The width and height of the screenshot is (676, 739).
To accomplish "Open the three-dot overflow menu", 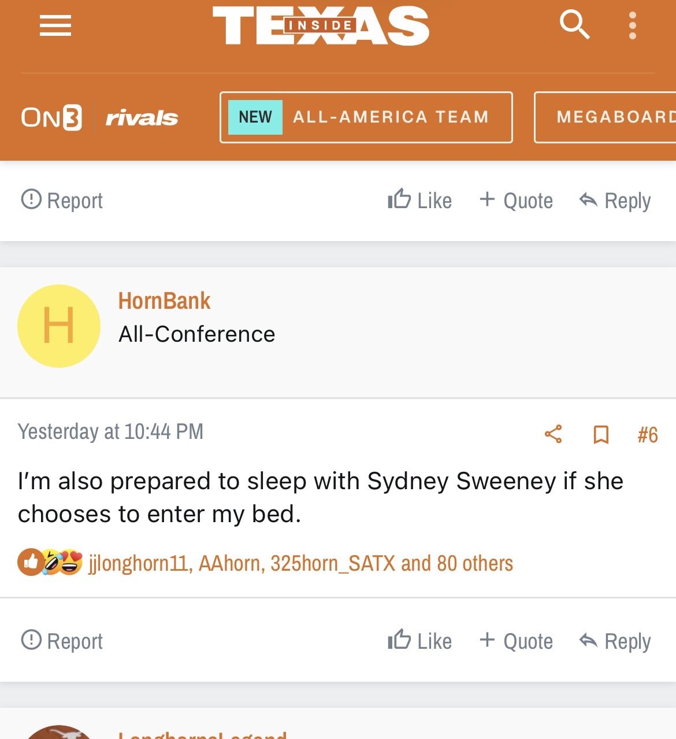I will [633, 26].
